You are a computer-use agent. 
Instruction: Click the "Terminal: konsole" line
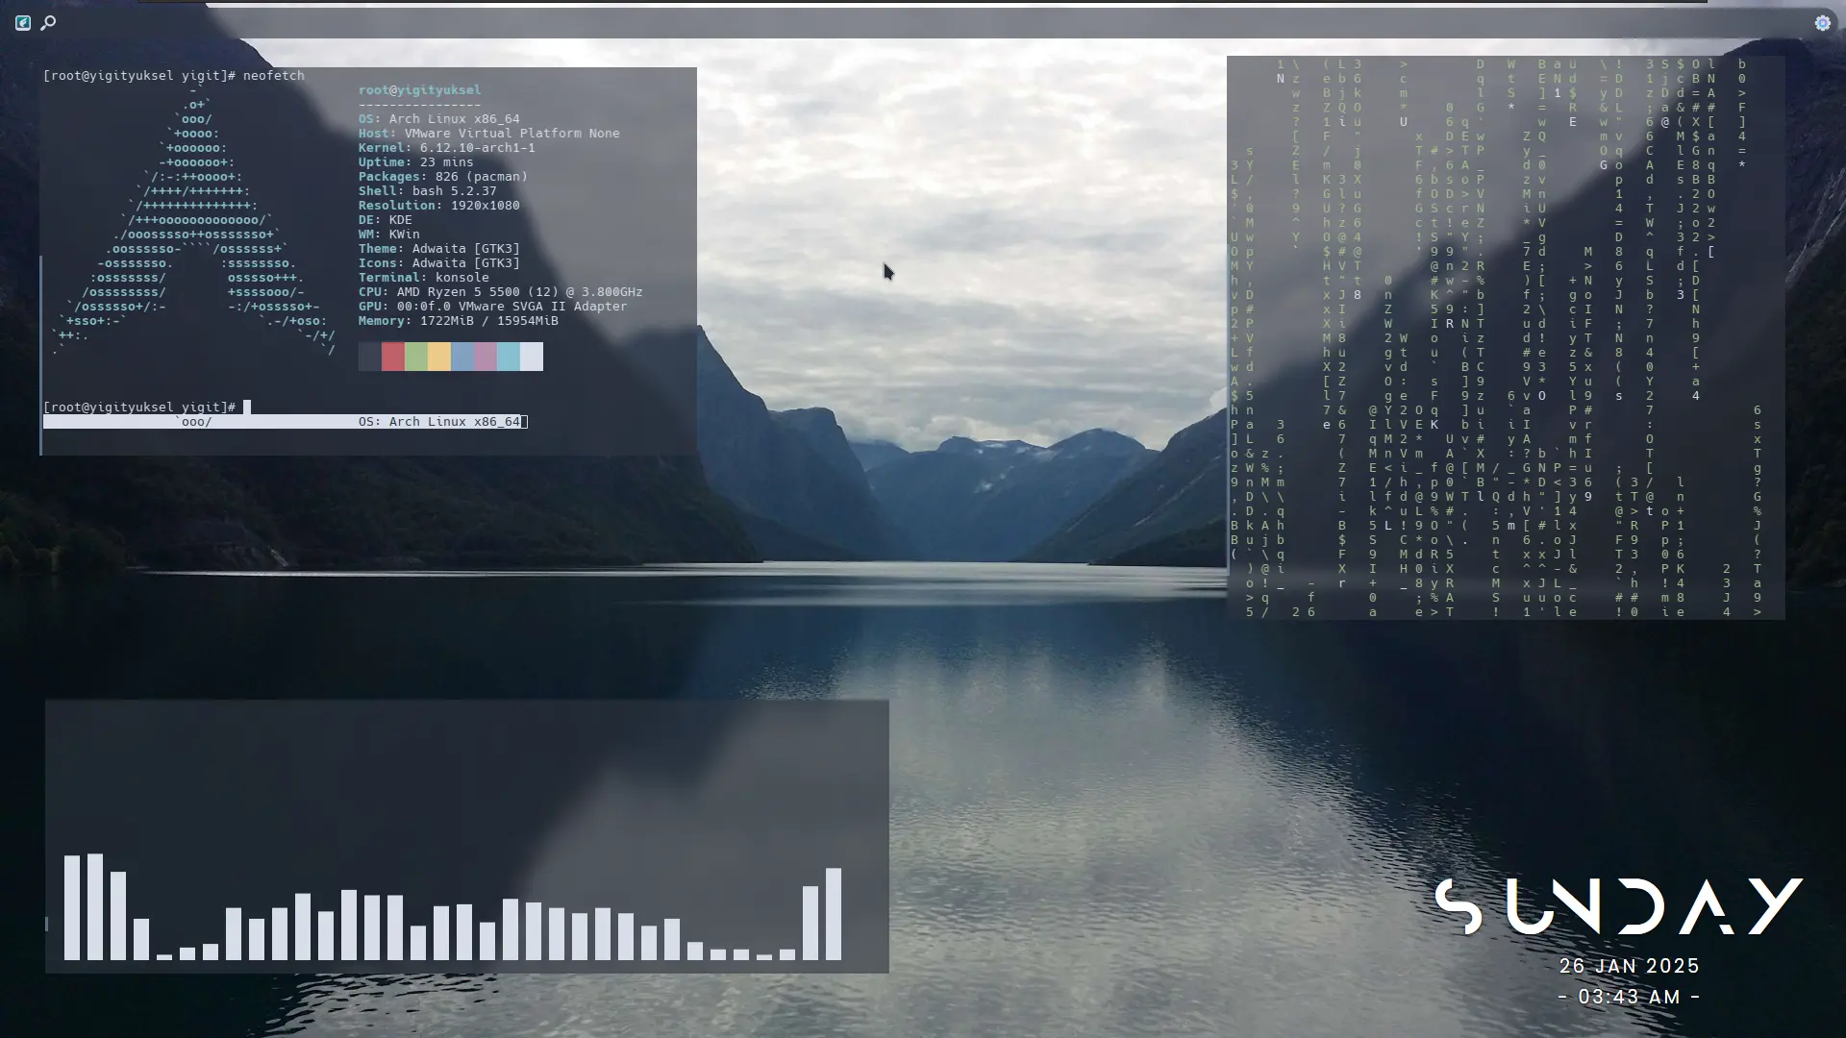coord(424,278)
